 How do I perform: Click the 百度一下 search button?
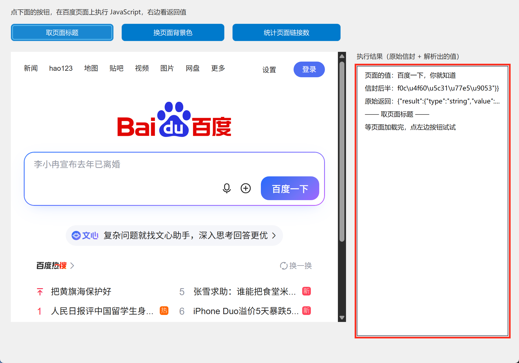pyautogui.click(x=290, y=188)
